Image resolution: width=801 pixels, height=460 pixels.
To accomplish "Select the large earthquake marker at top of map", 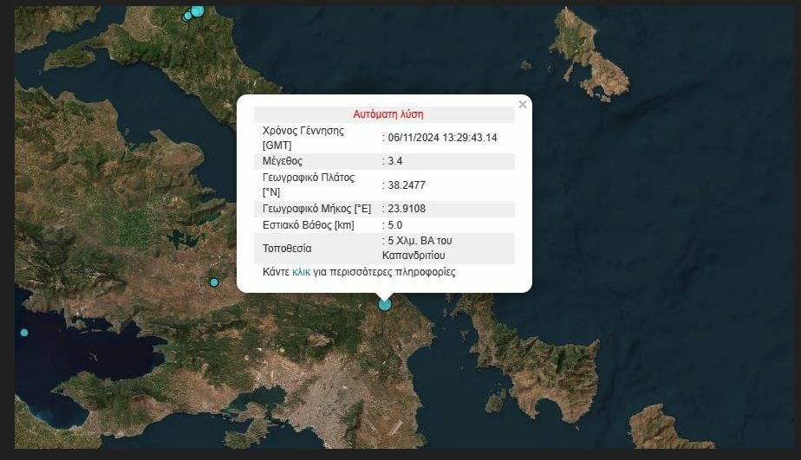I will [198, 10].
